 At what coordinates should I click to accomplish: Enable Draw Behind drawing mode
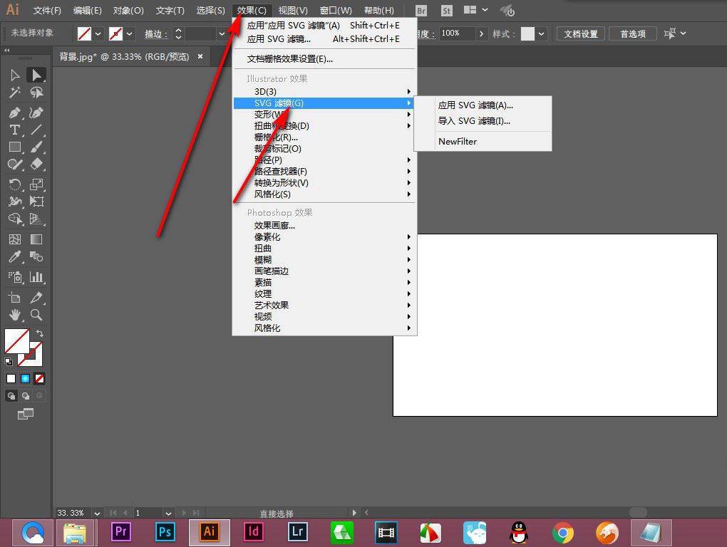(x=26, y=395)
